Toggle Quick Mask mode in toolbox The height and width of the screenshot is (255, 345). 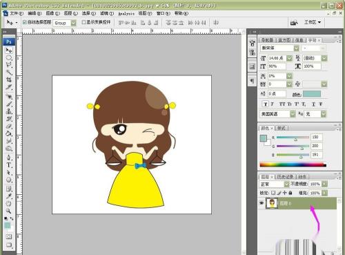[9, 236]
